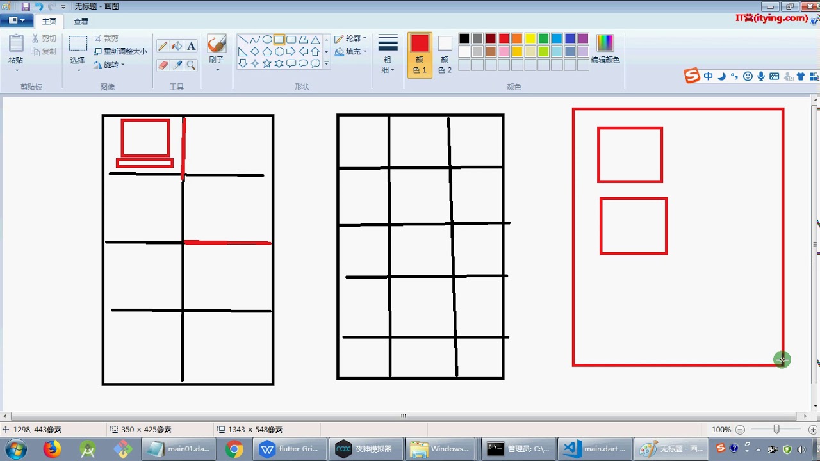Screen dimensions: 820x461
Task: Move the zoom slider handle
Action: pyautogui.click(x=776, y=429)
